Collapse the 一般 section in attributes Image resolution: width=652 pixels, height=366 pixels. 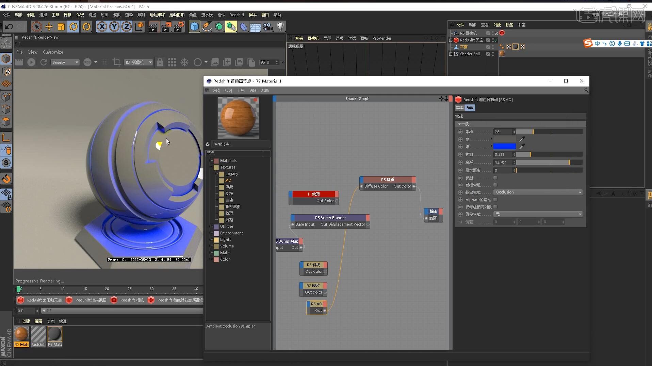[x=460, y=124]
